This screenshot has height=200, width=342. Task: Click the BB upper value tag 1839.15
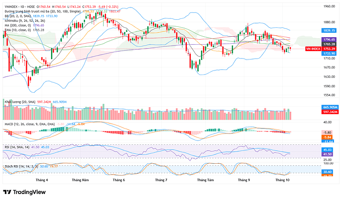click(x=329, y=31)
